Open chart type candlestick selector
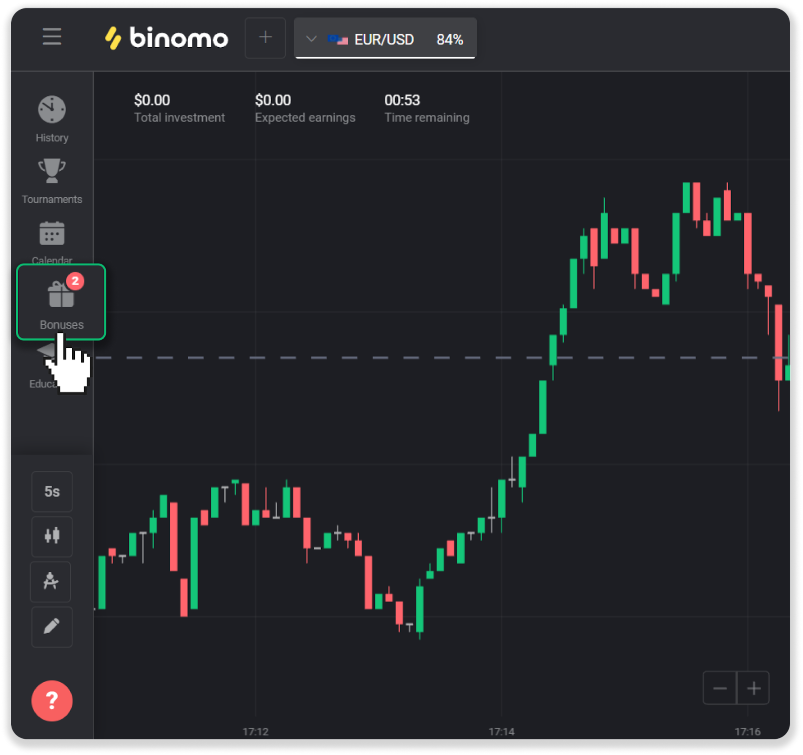This screenshot has width=803, height=755. [x=52, y=536]
